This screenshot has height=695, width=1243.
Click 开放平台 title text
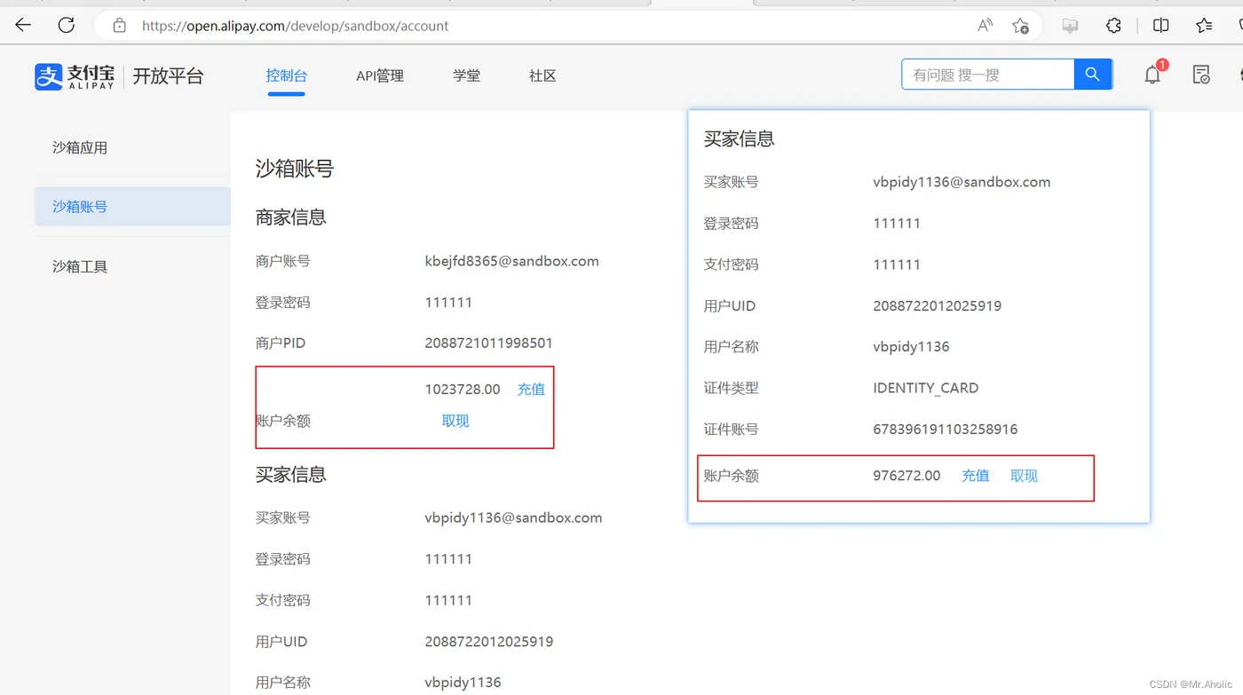[168, 76]
